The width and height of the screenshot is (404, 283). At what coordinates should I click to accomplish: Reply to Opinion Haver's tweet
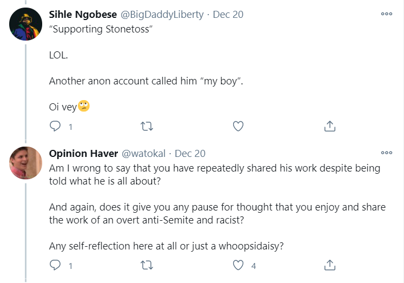55,265
